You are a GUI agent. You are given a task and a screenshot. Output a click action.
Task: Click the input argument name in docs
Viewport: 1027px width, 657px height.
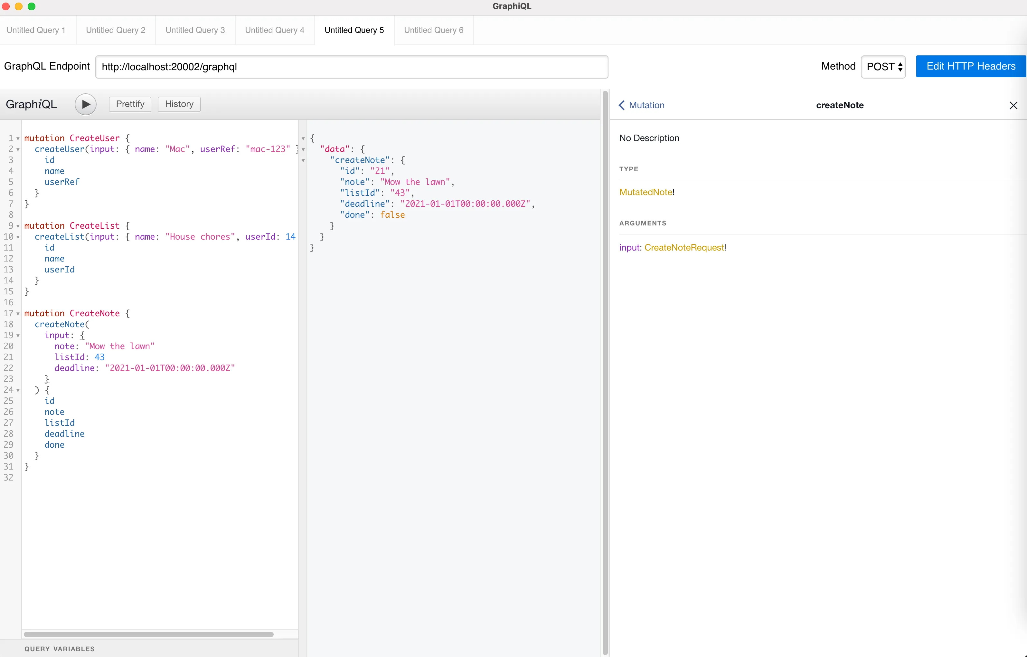click(629, 247)
